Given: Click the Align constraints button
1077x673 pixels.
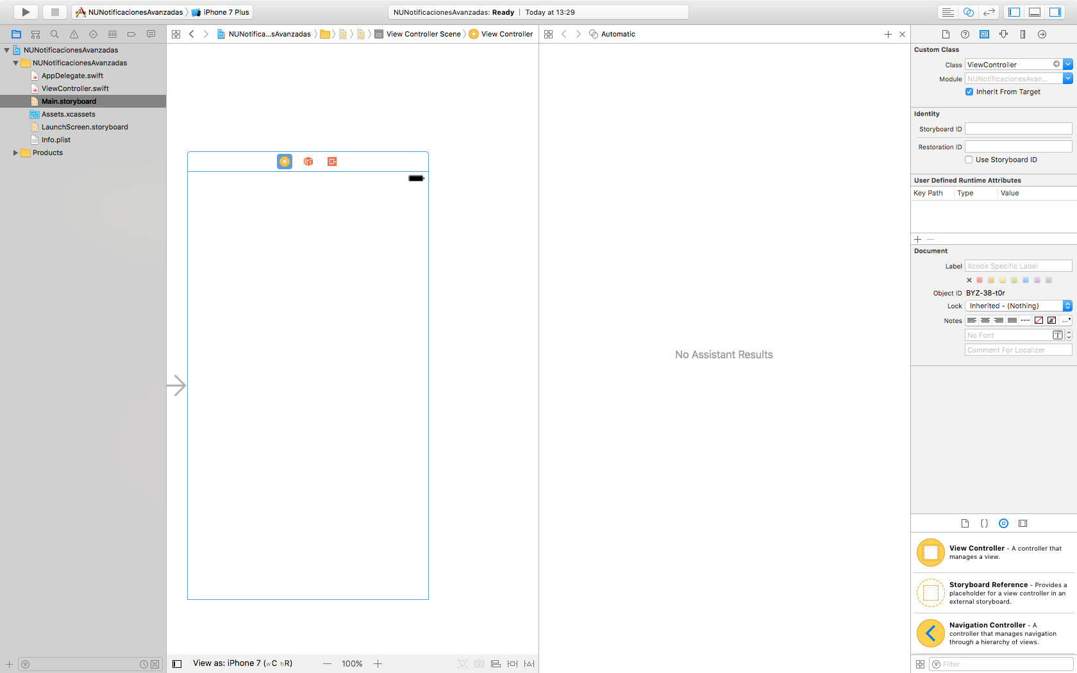Looking at the screenshot, I should (496, 663).
